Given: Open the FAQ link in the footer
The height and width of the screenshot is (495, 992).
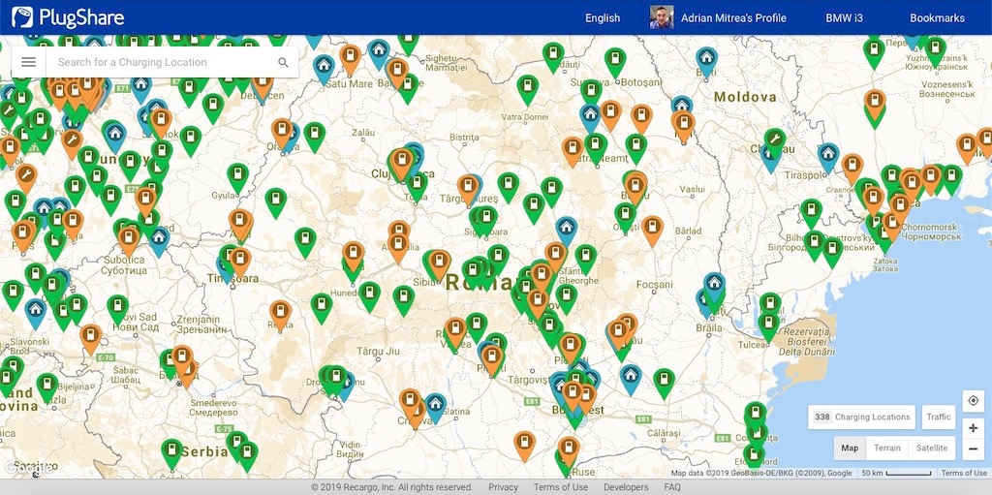Looking at the screenshot, I should 672,487.
